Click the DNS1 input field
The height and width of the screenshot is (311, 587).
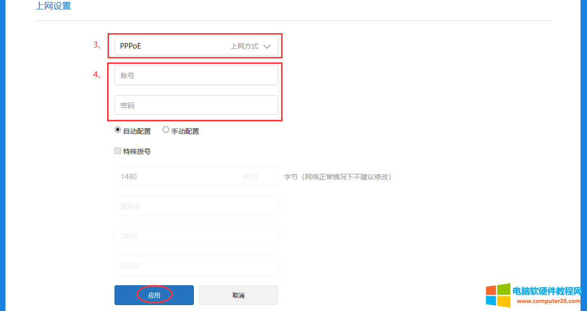coord(196,236)
